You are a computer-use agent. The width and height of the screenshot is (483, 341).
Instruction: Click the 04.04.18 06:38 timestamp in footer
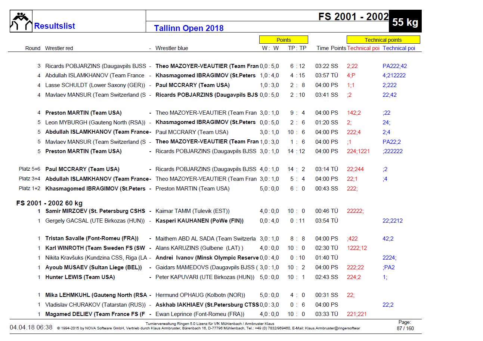[31, 328]
